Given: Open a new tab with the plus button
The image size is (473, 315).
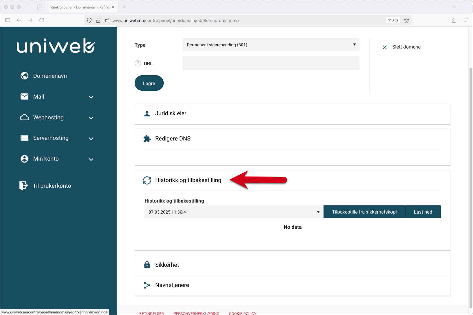Looking at the screenshot, I should coord(125,7).
